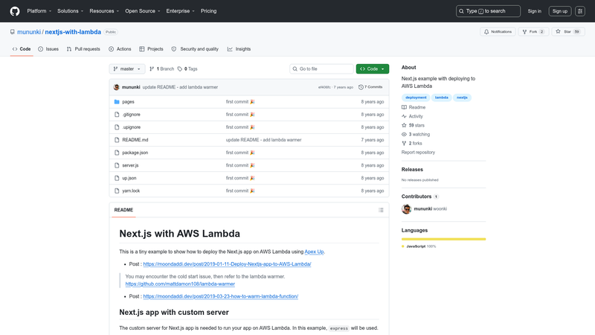Select the README tab heading
The image size is (595, 335).
(123, 210)
